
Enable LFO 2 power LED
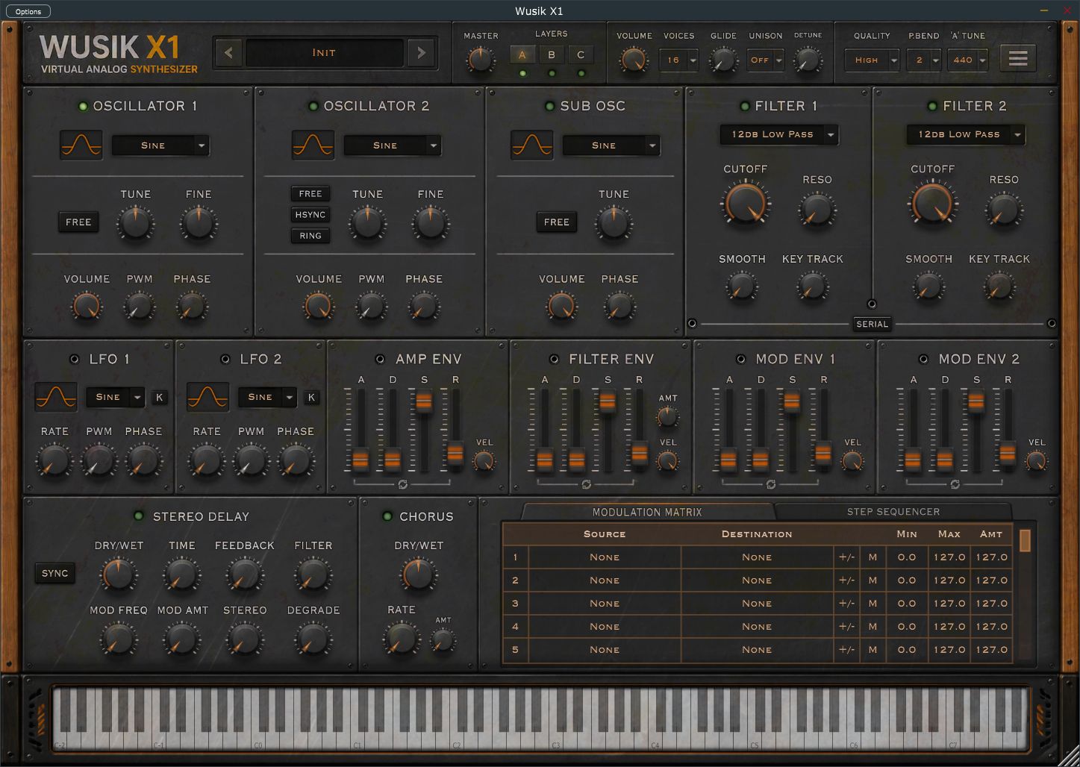225,359
